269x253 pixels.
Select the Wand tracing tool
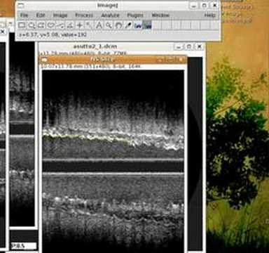coord(89,25)
